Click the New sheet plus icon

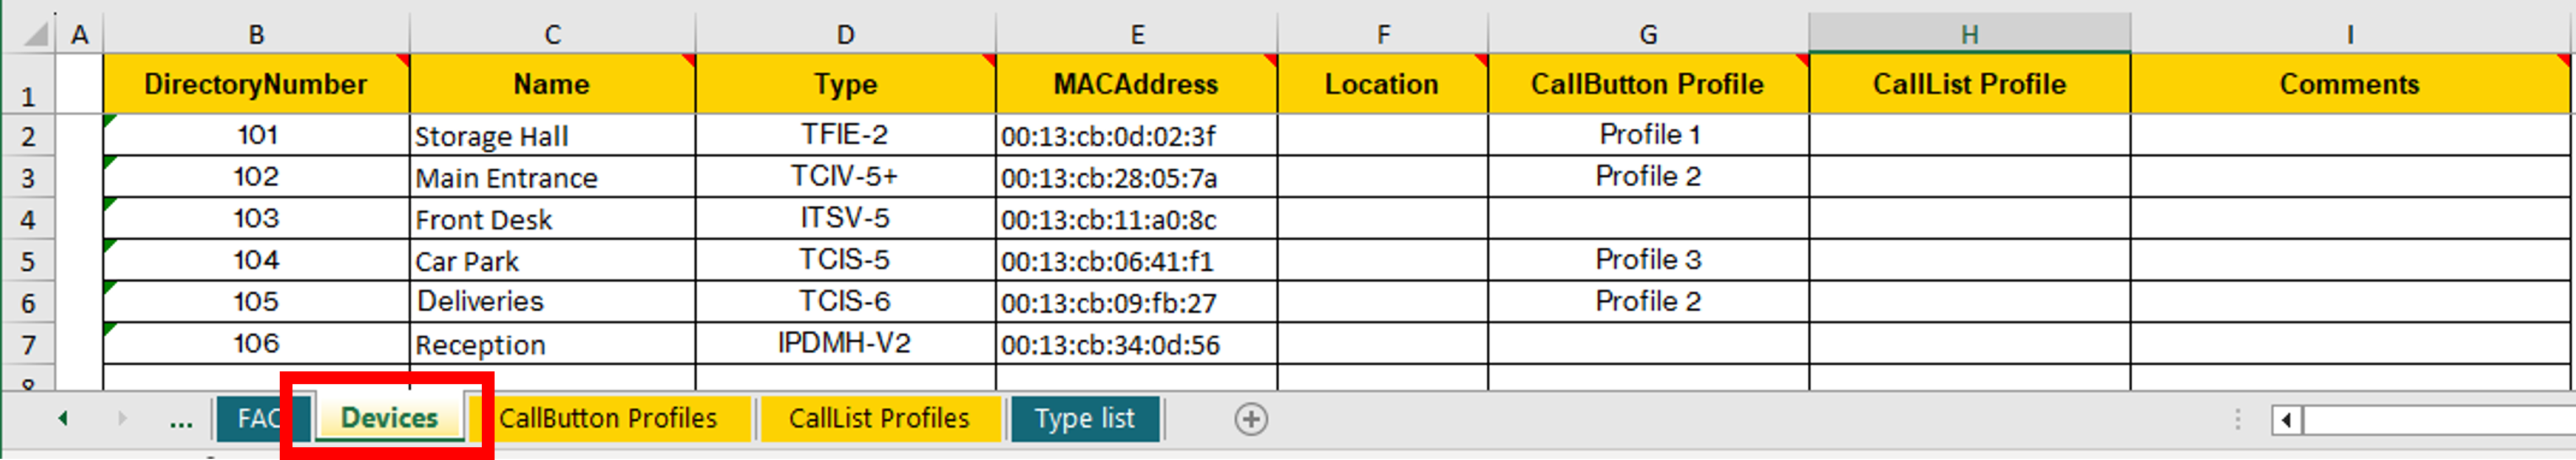[1250, 419]
